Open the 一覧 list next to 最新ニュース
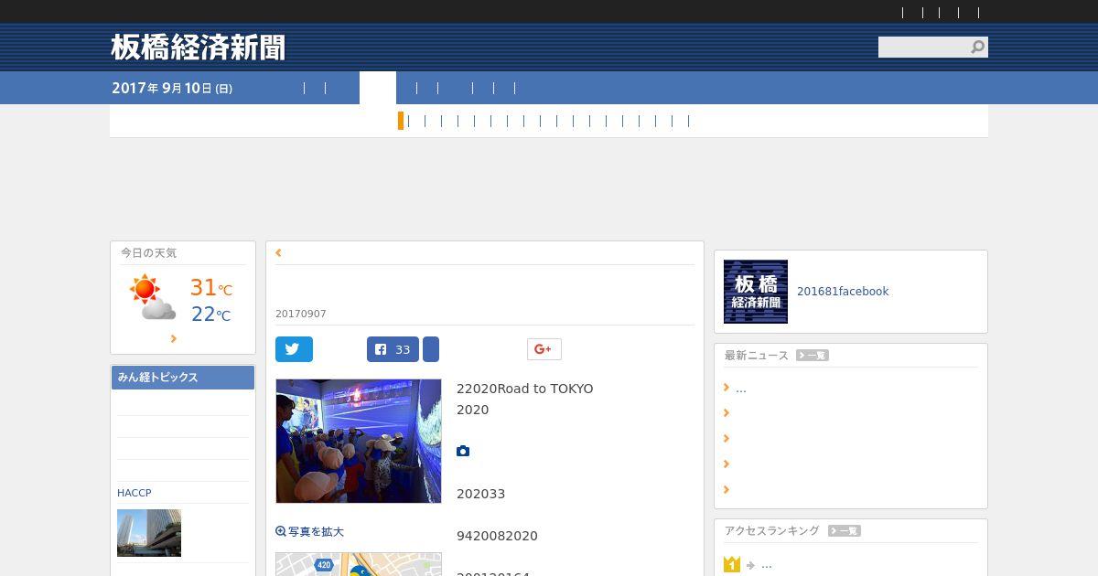 click(813, 355)
